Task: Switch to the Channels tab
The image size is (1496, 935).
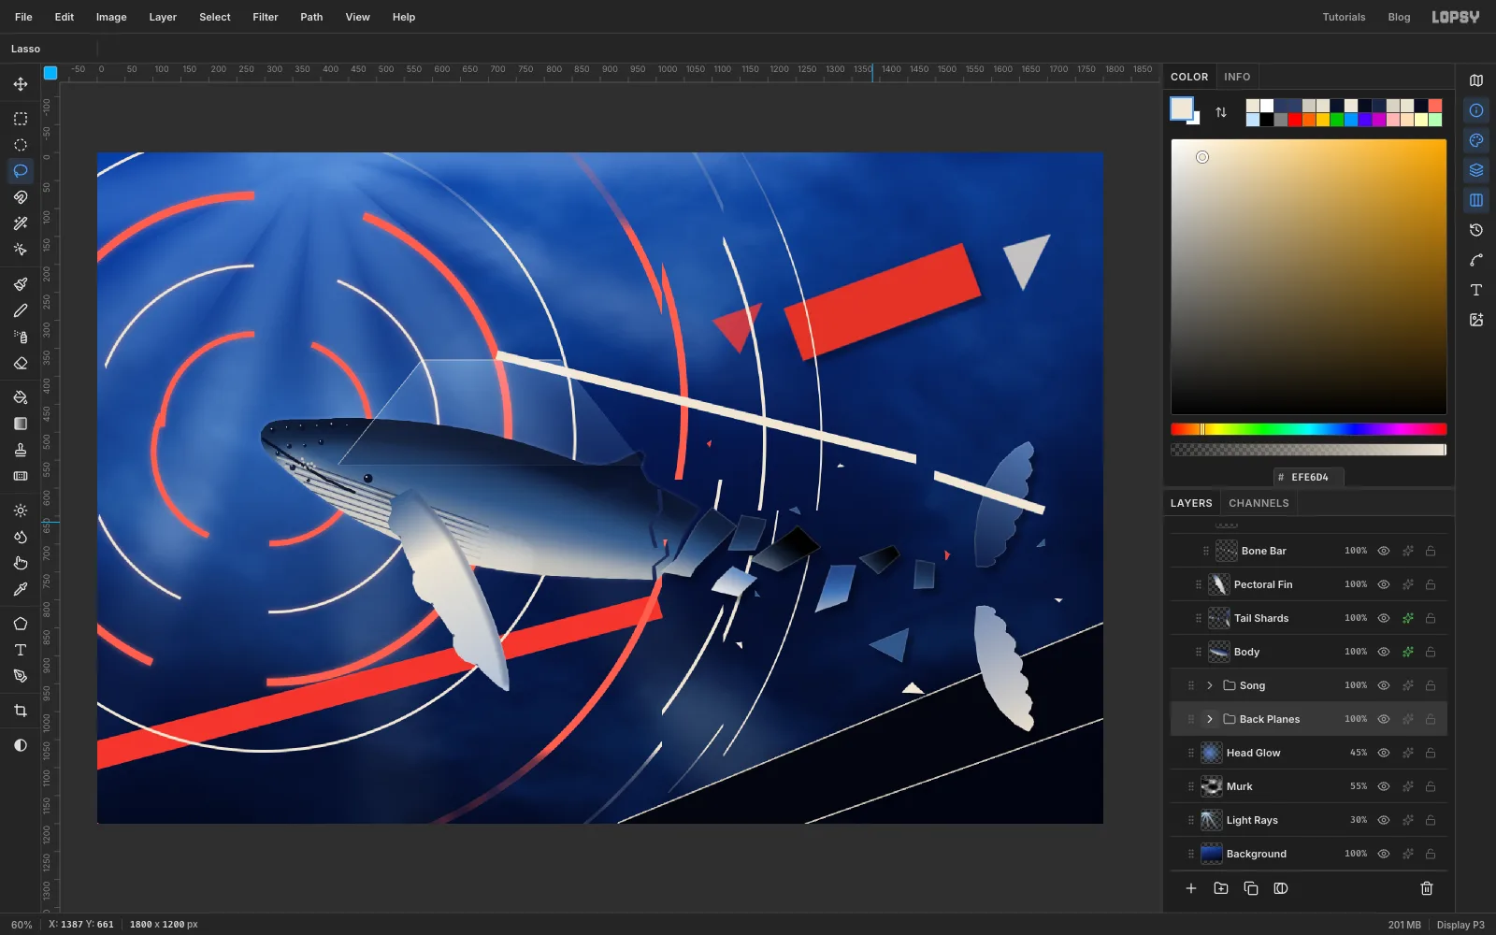Action: tap(1259, 503)
